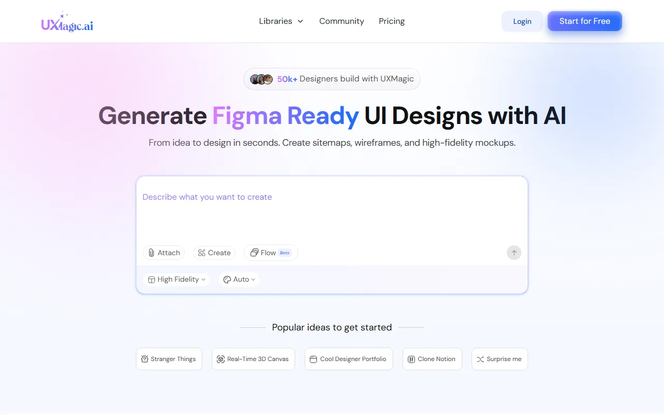
Task: Open the High Fidelity dropdown
Action: click(177, 279)
